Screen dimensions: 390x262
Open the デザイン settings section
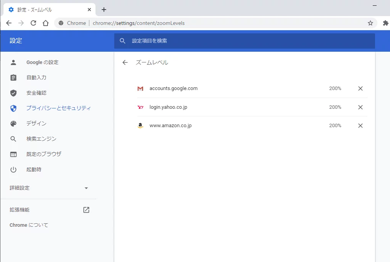pyautogui.click(x=36, y=123)
